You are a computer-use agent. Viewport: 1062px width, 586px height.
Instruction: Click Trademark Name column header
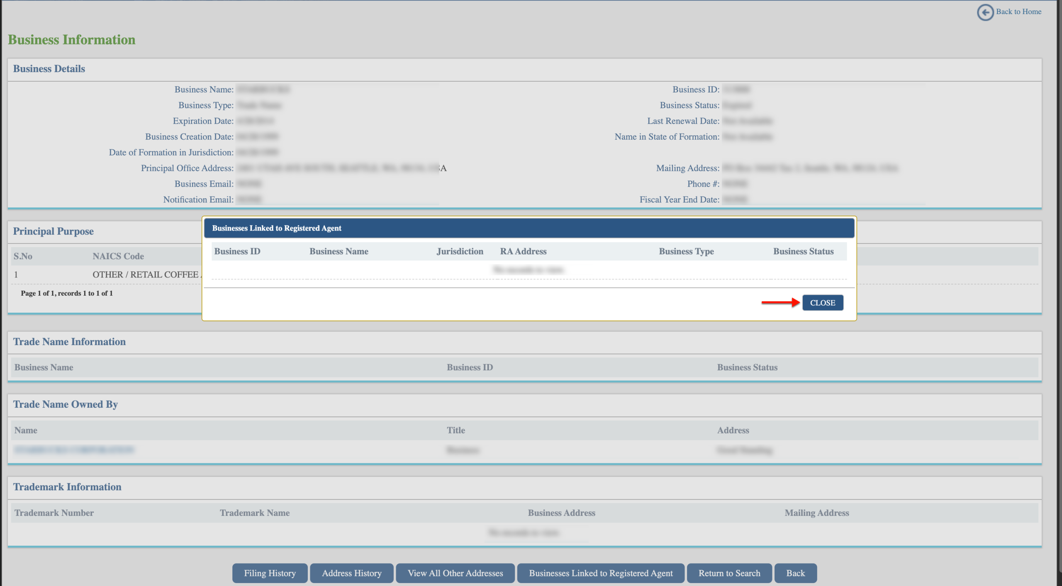coord(255,513)
